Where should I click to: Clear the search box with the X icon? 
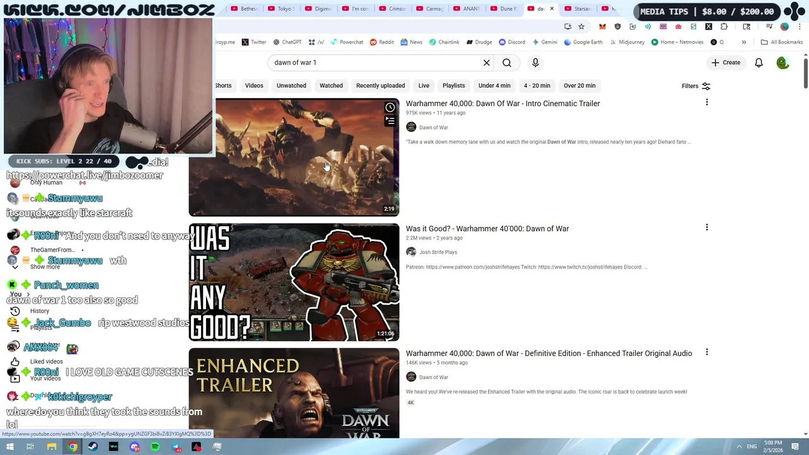pyautogui.click(x=487, y=63)
